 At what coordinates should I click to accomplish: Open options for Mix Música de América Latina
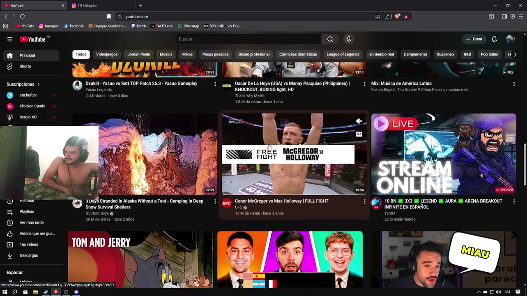(x=514, y=84)
